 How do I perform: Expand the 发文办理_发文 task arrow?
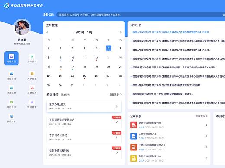pos(117,106)
